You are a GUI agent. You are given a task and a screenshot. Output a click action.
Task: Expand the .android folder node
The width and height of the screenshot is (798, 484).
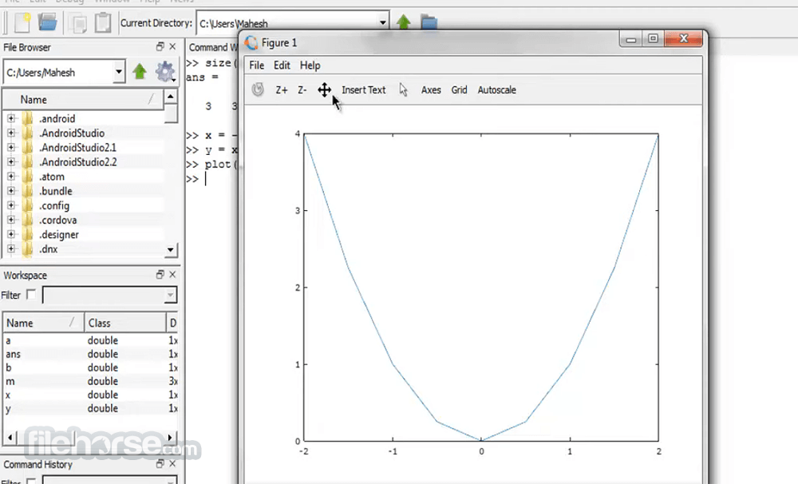(x=10, y=118)
